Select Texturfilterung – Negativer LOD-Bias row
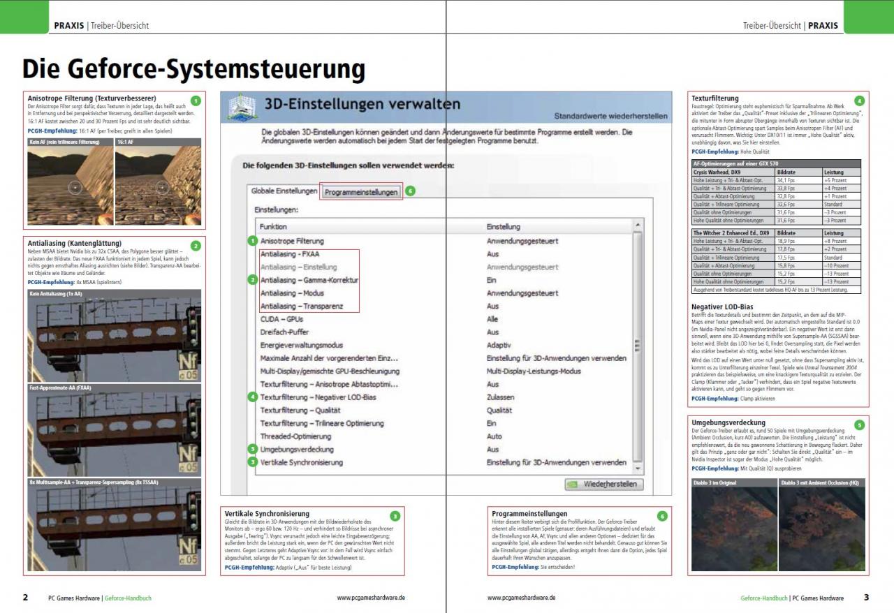The height and width of the screenshot is (613, 894). tap(443, 397)
